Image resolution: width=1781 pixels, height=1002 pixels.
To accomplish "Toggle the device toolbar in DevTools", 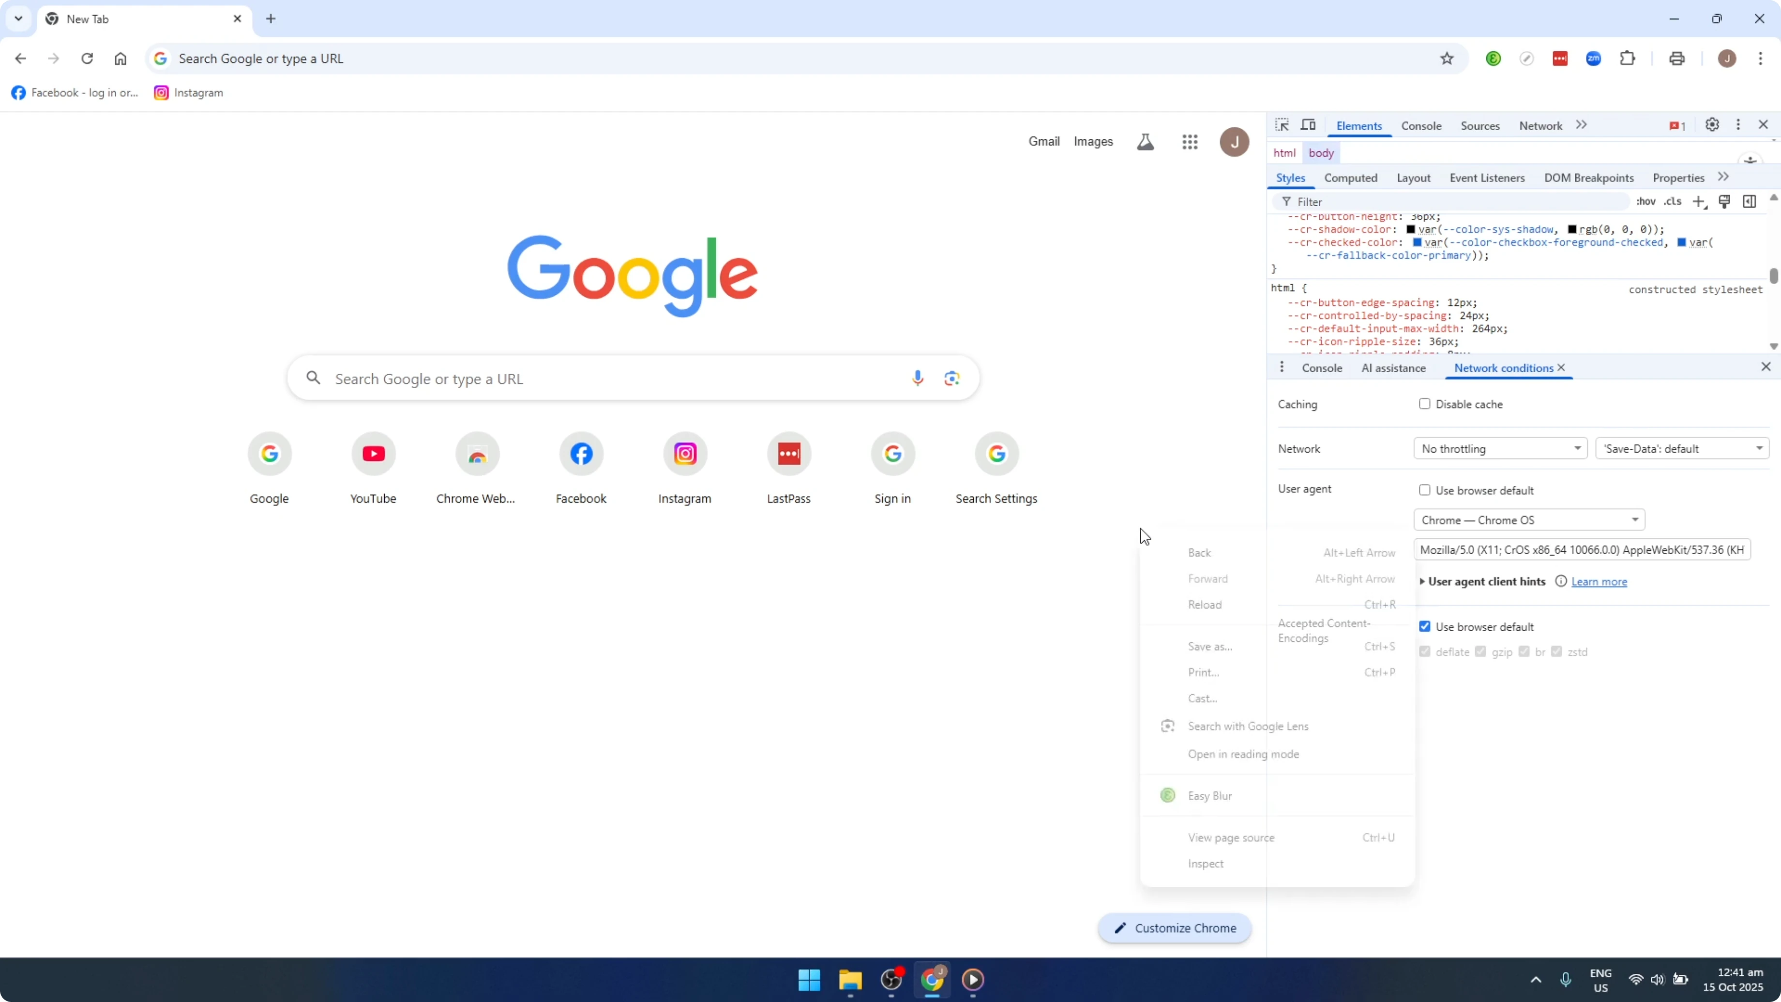I will tap(1309, 125).
